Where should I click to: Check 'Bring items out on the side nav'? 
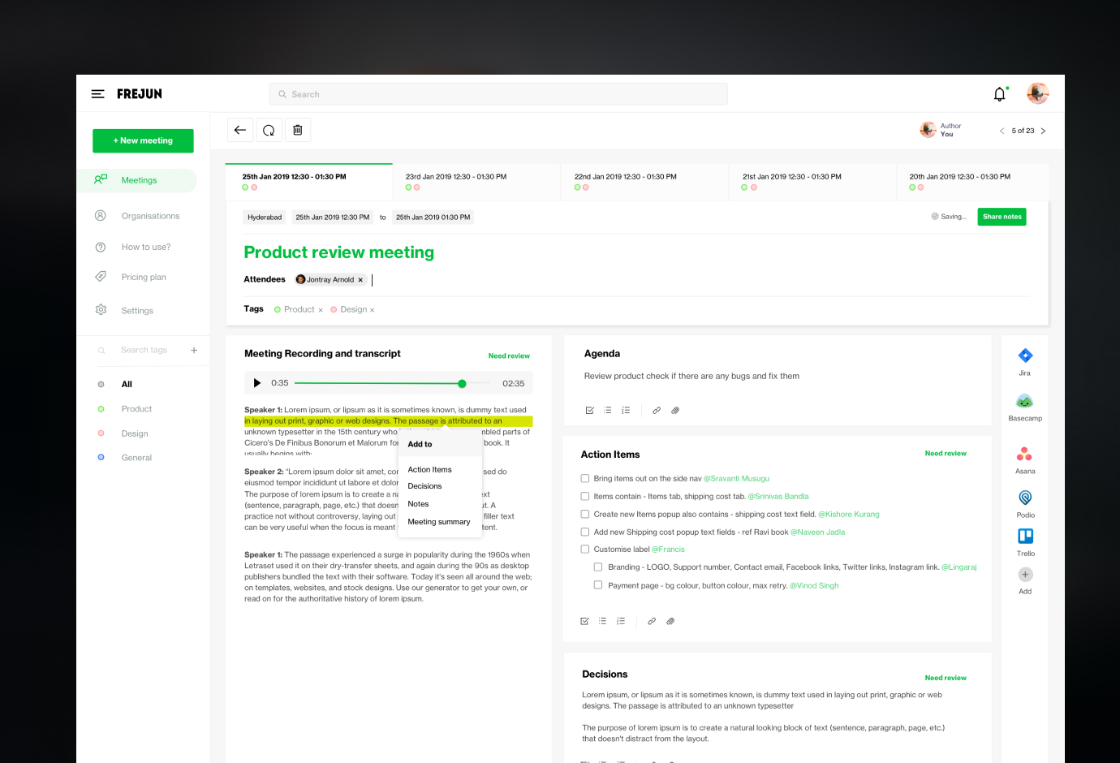[x=585, y=479]
